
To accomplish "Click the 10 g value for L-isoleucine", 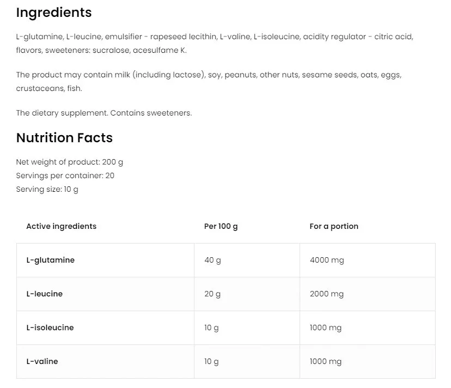I will pyautogui.click(x=211, y=328).
